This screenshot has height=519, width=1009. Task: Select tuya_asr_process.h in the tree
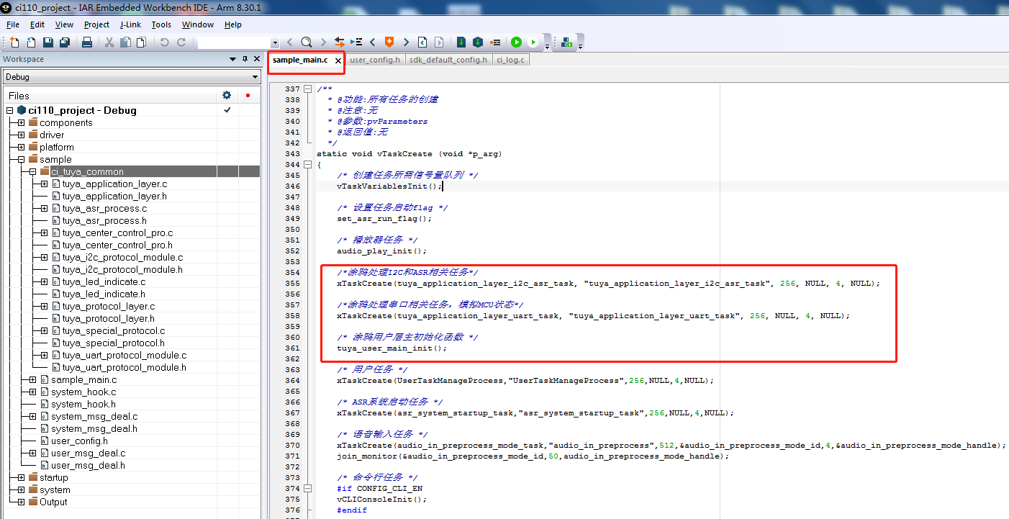coord(104,220)
